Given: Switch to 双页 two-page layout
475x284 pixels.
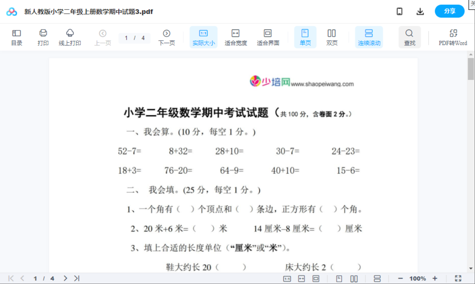Looking at the screenshot, I should tap(331, 37).
